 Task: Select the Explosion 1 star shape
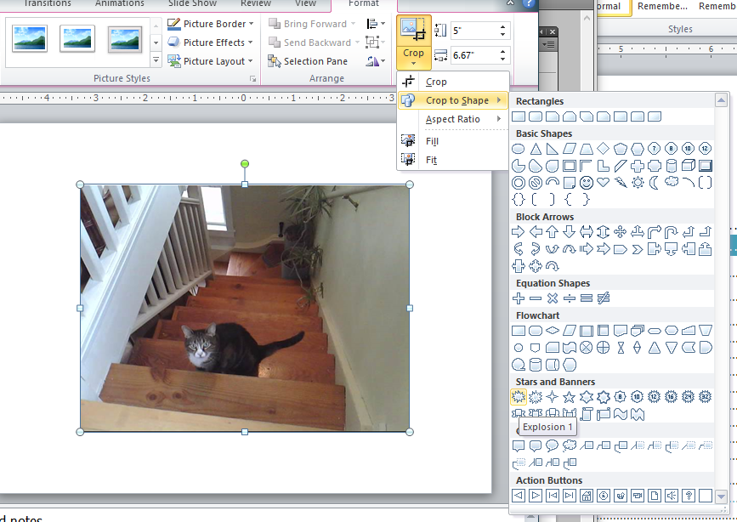(x=518, y=397)
